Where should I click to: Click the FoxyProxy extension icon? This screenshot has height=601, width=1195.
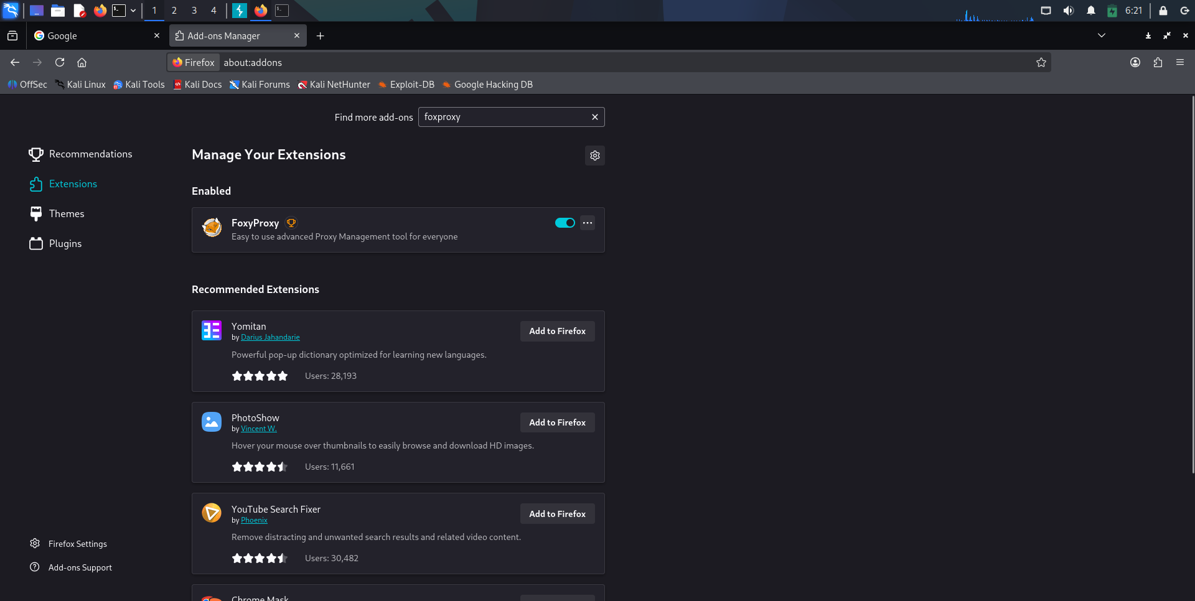[212, 227]
